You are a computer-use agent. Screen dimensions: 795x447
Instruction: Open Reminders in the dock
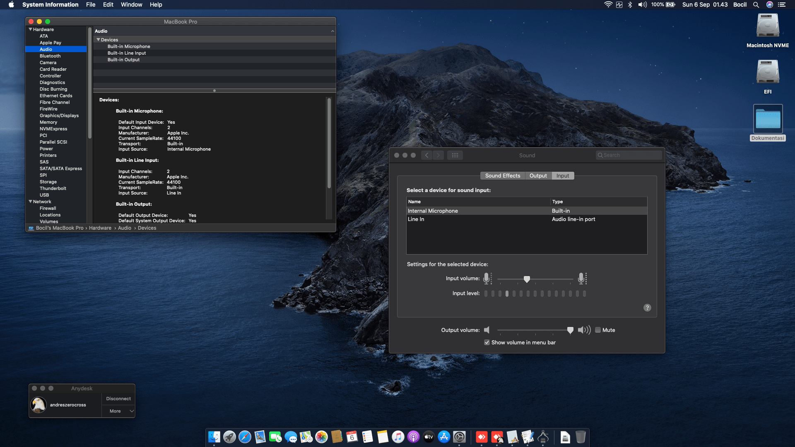[367, 437]
